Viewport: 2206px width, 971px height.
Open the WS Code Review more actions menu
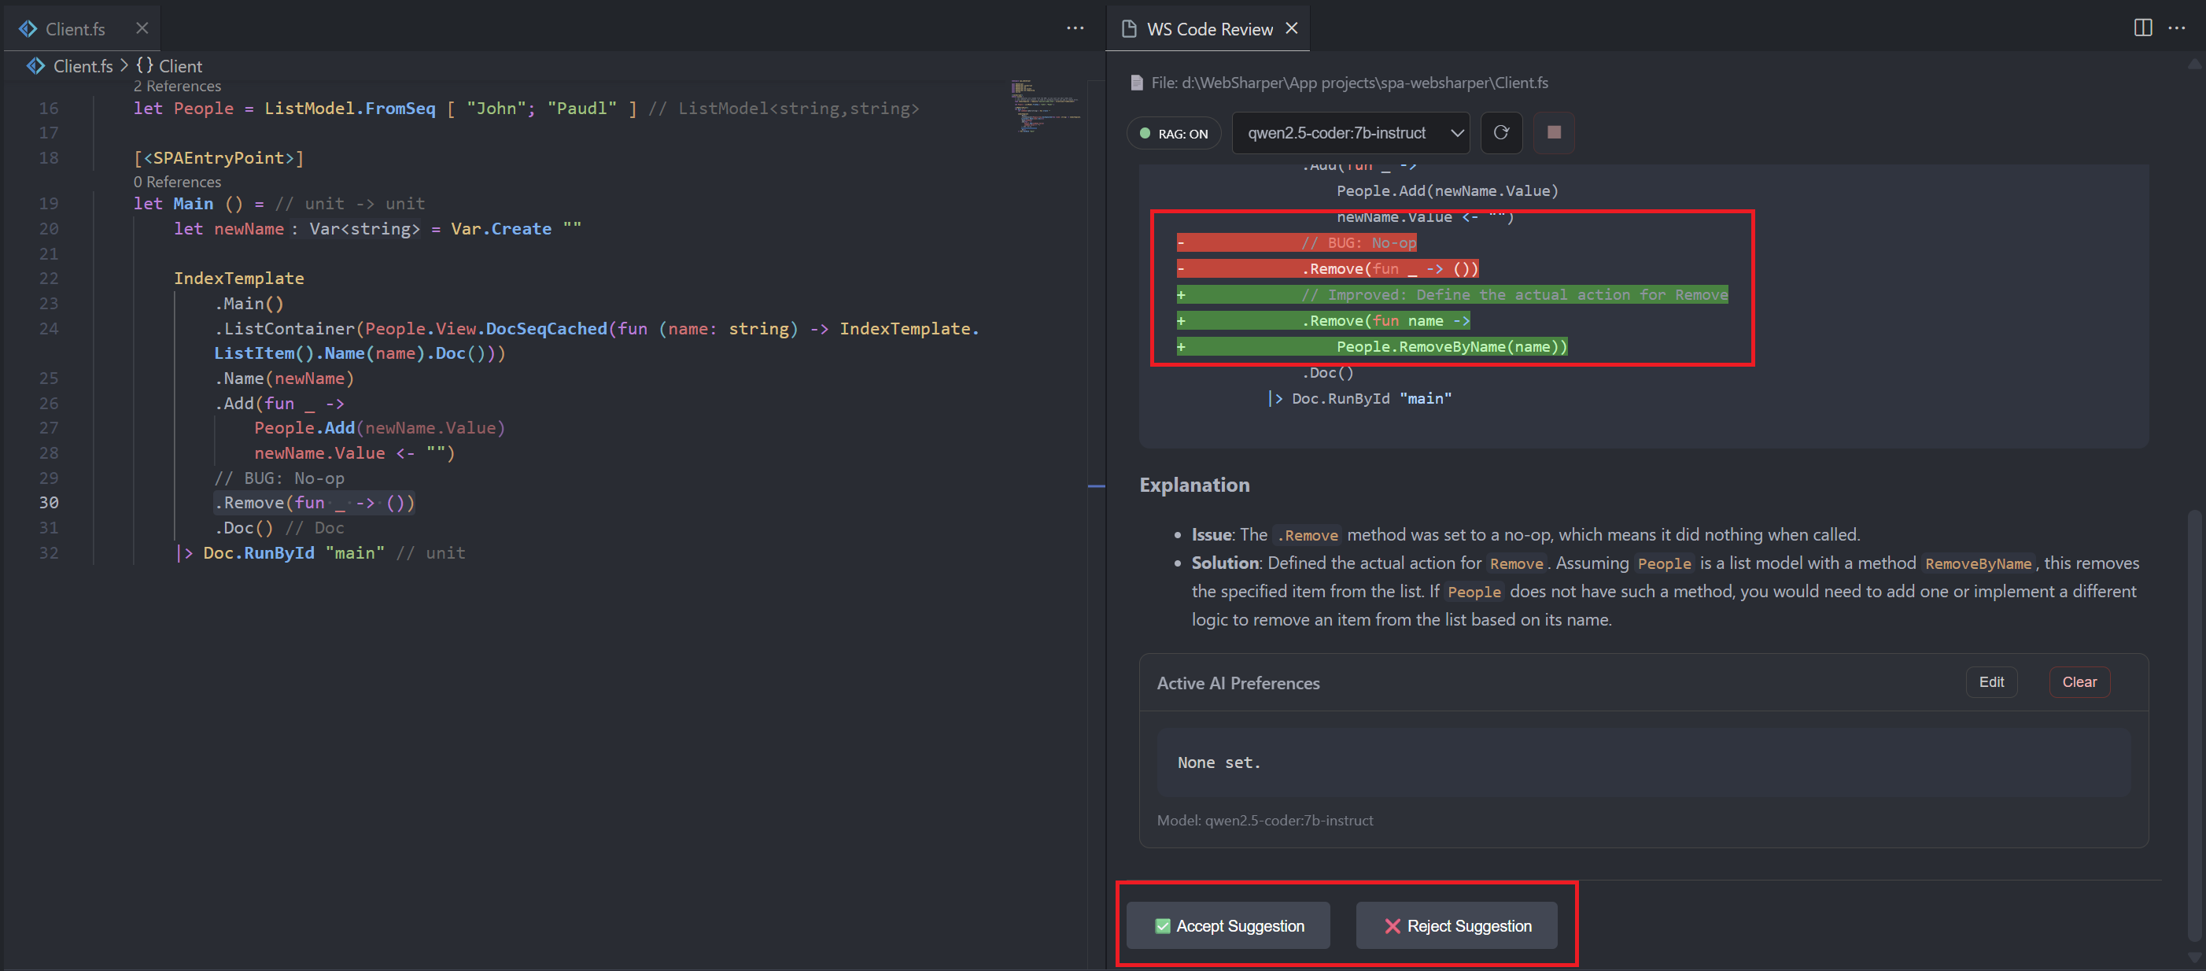2177,28
